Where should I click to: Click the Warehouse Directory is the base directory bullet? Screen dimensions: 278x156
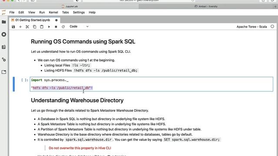(x=115, y=134)
